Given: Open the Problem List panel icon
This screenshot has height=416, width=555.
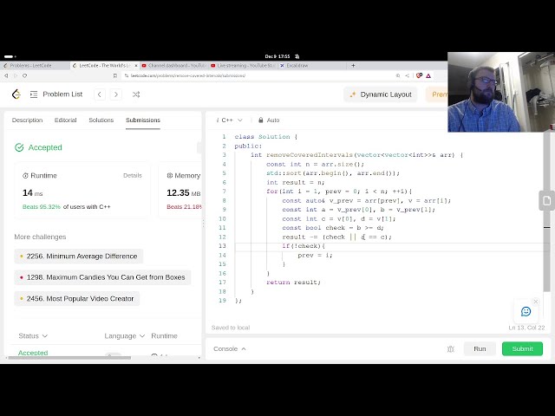Looking at the screenshot, I should 34,94.
